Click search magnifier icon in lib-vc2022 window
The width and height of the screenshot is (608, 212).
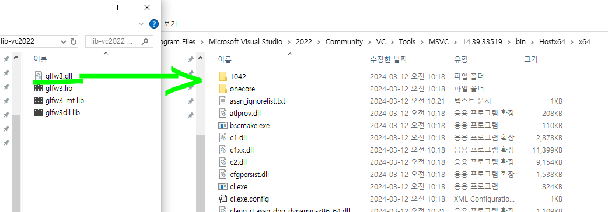[x=145, y=41]
